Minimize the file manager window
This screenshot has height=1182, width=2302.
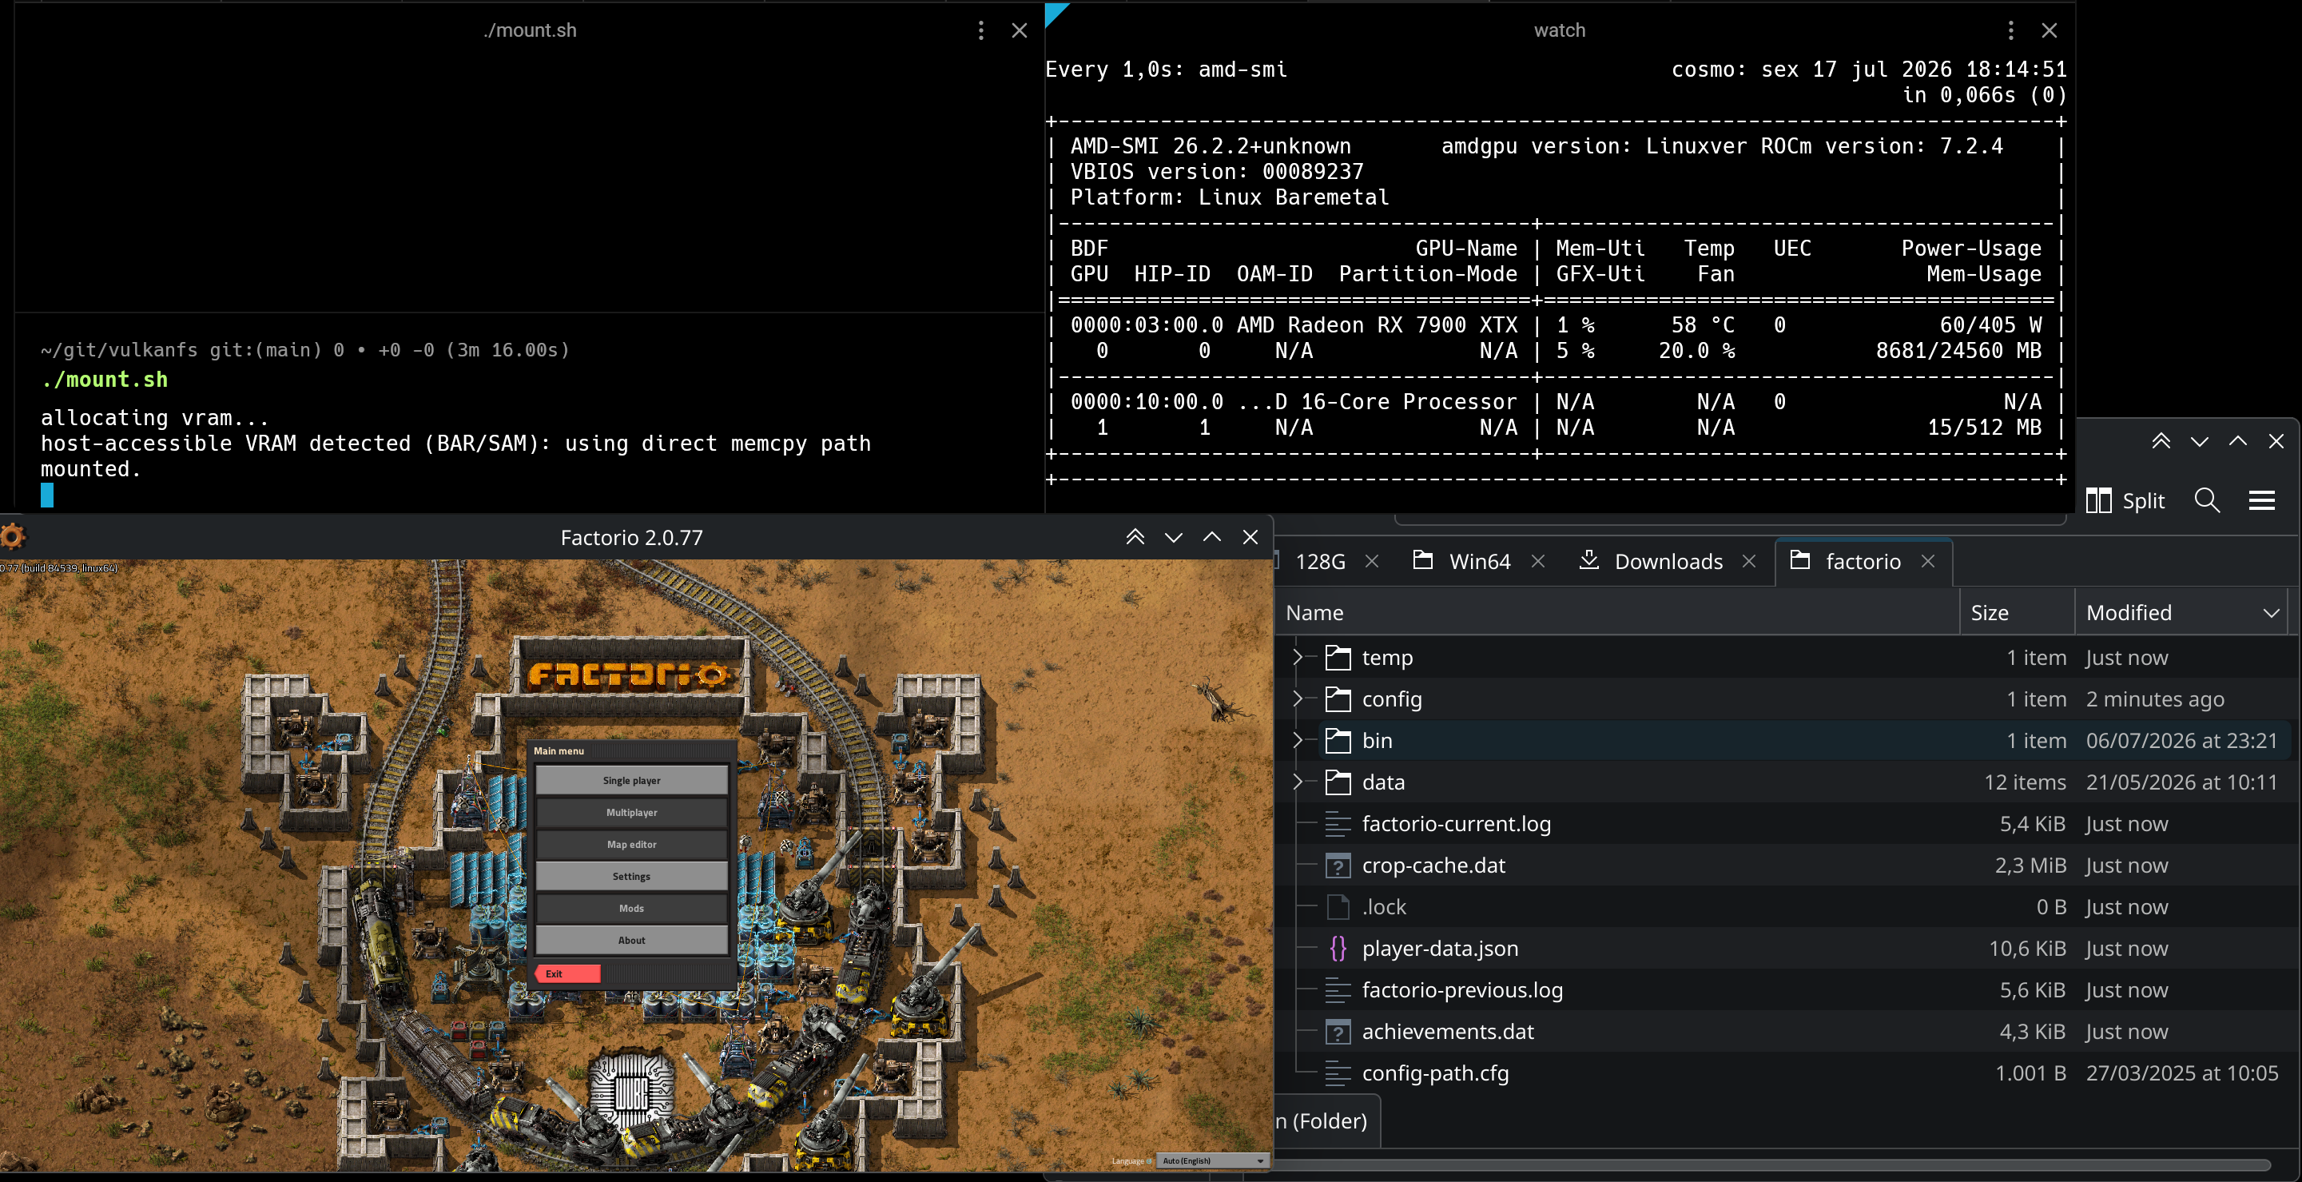2199,441
